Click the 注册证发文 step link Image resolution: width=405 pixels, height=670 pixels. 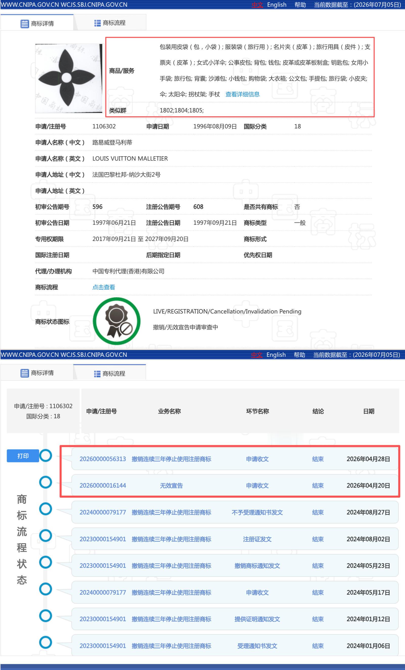click(257, 539)
